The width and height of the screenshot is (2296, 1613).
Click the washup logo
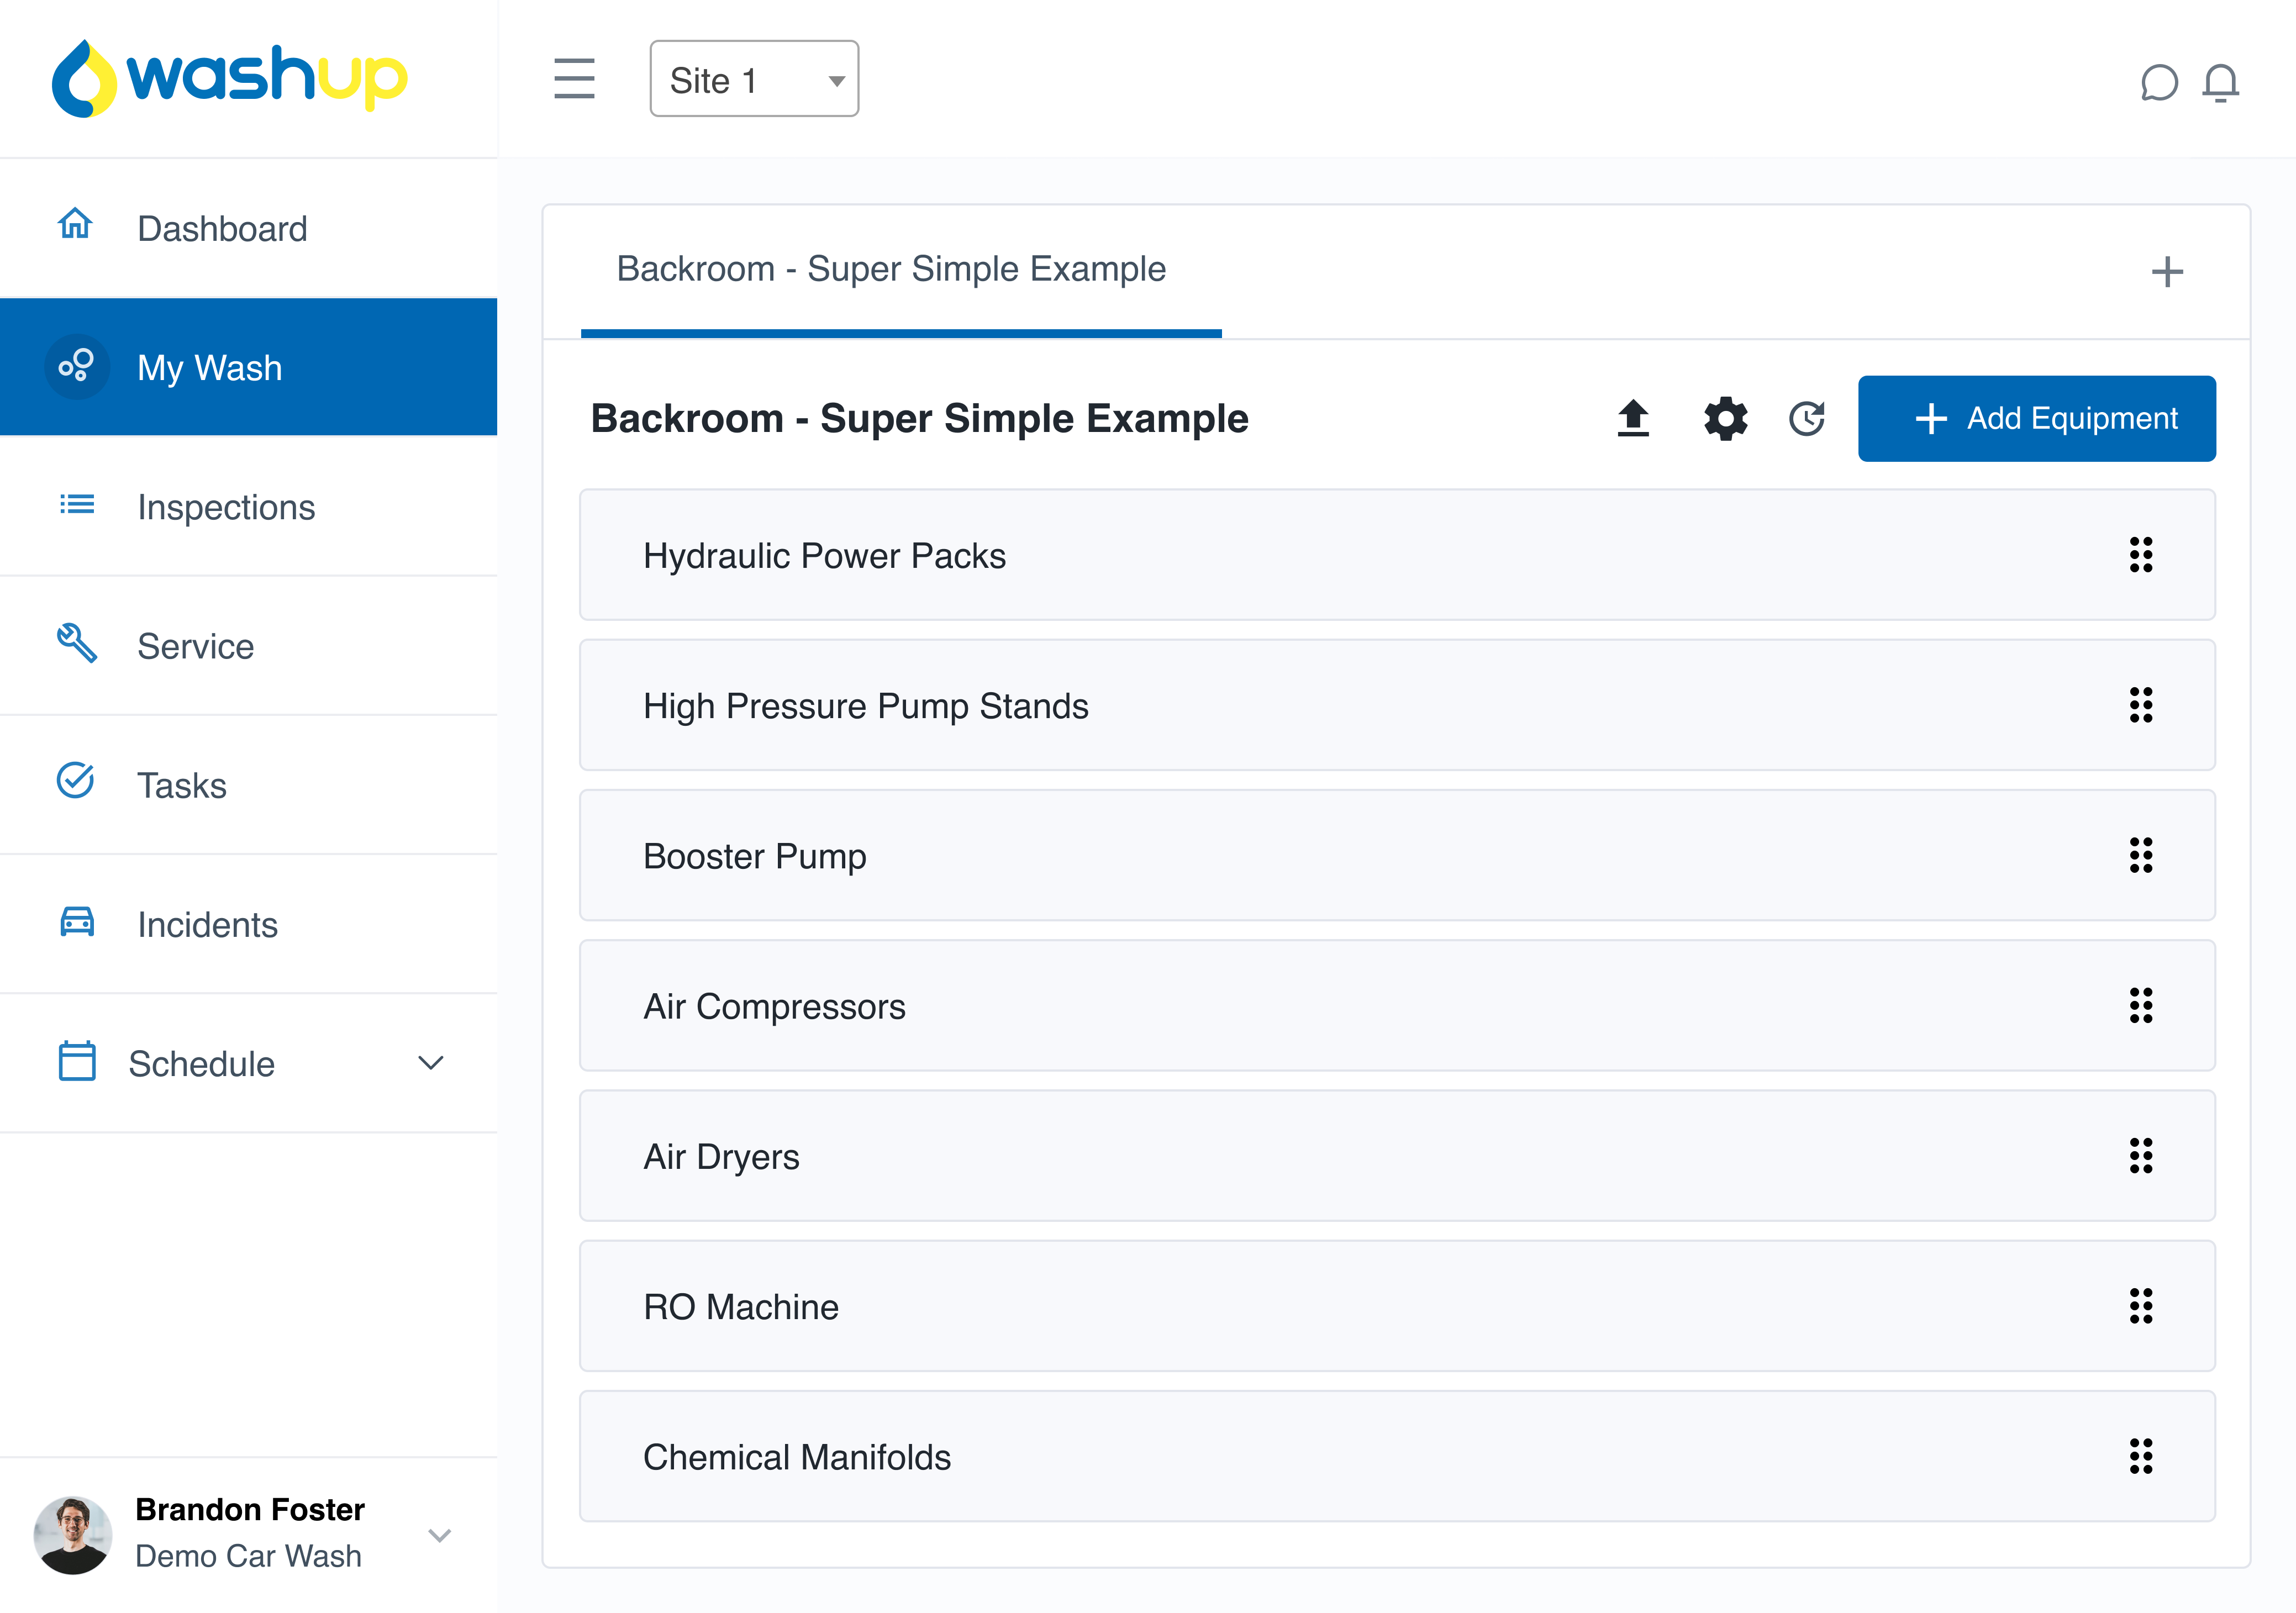pos(230,78)
